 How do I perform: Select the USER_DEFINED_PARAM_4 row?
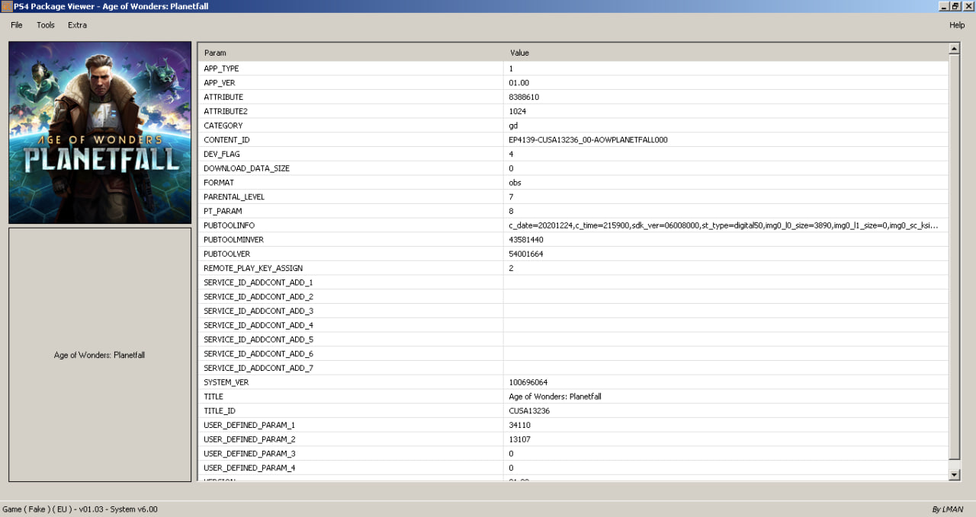click(x=573, y=468)
